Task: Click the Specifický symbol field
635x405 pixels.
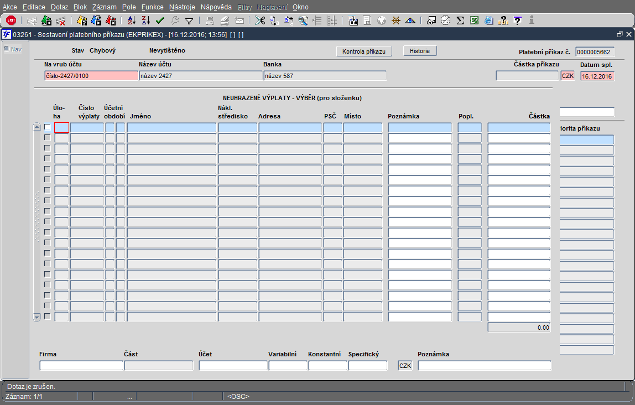Action: [368, 365]
